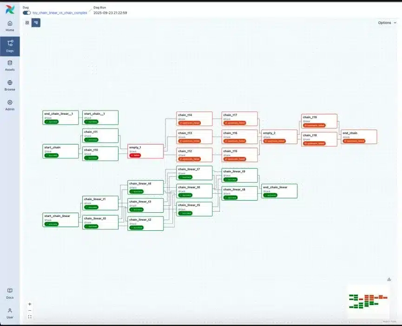Open the User menu

[x=10, y=313]
